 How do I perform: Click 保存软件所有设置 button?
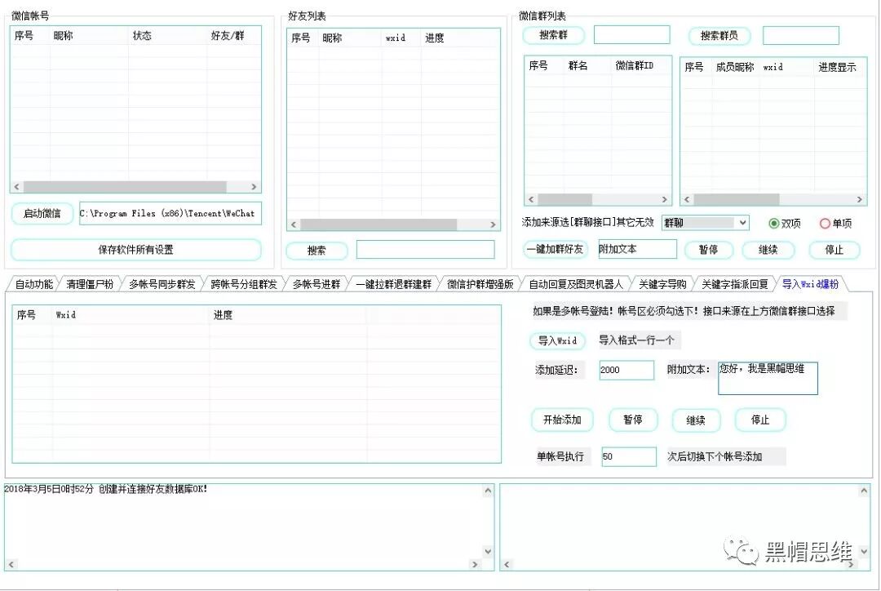(135, 250)
